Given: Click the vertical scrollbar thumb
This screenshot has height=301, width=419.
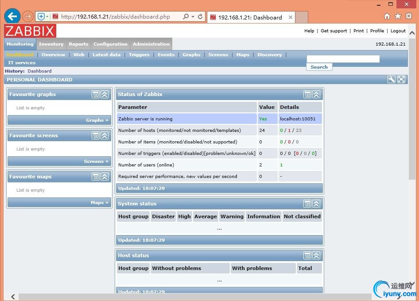Looking at the screenshot, I should tap(412, 108).
